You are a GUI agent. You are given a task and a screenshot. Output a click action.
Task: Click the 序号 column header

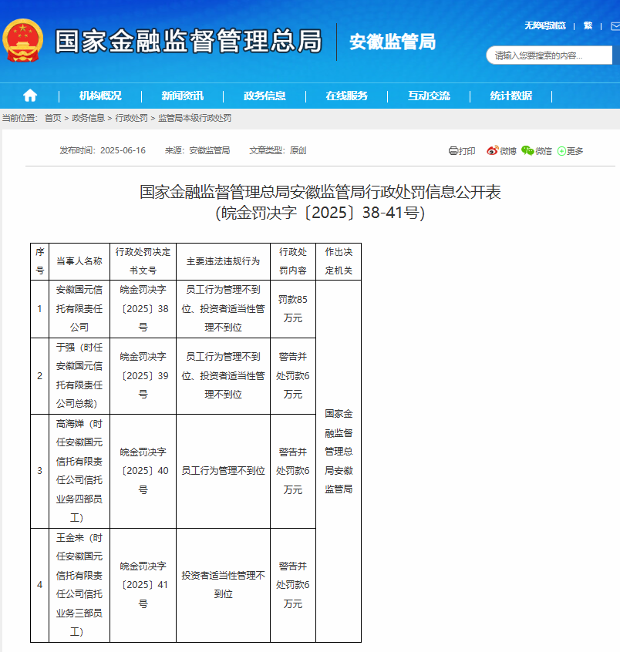pyautogui.click(x=40, y=261)
